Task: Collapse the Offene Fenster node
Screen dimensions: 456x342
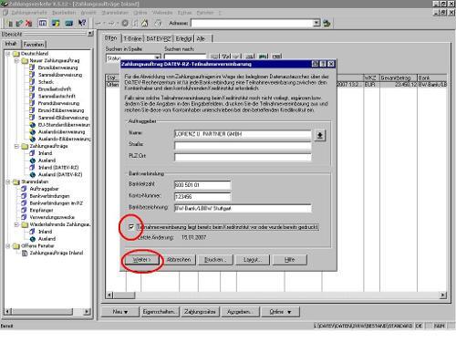Action: pyautogui.click(x=8, y=246)
